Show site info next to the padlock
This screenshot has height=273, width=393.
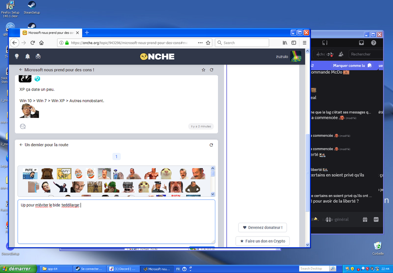tap(61, 43)
